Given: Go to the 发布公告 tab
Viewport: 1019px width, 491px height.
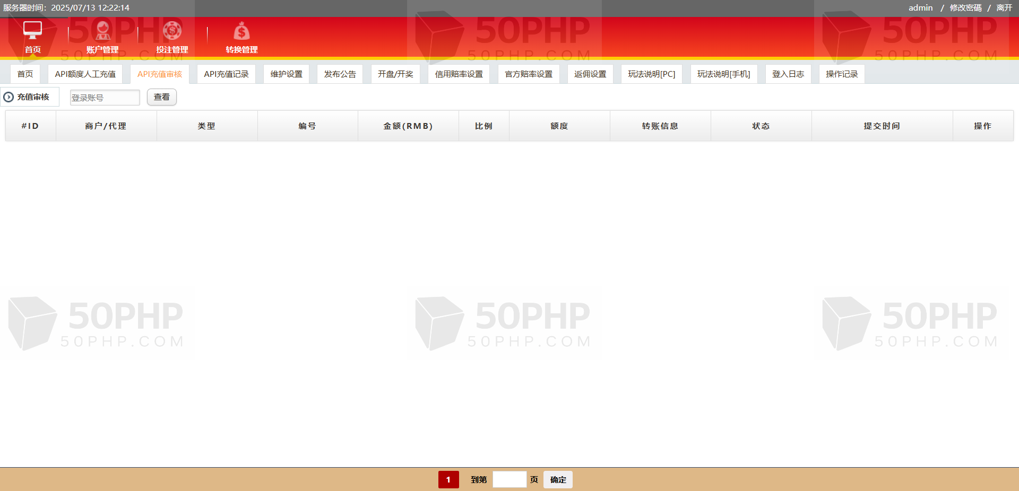Looking at the screenshot, I should [340, 74].
